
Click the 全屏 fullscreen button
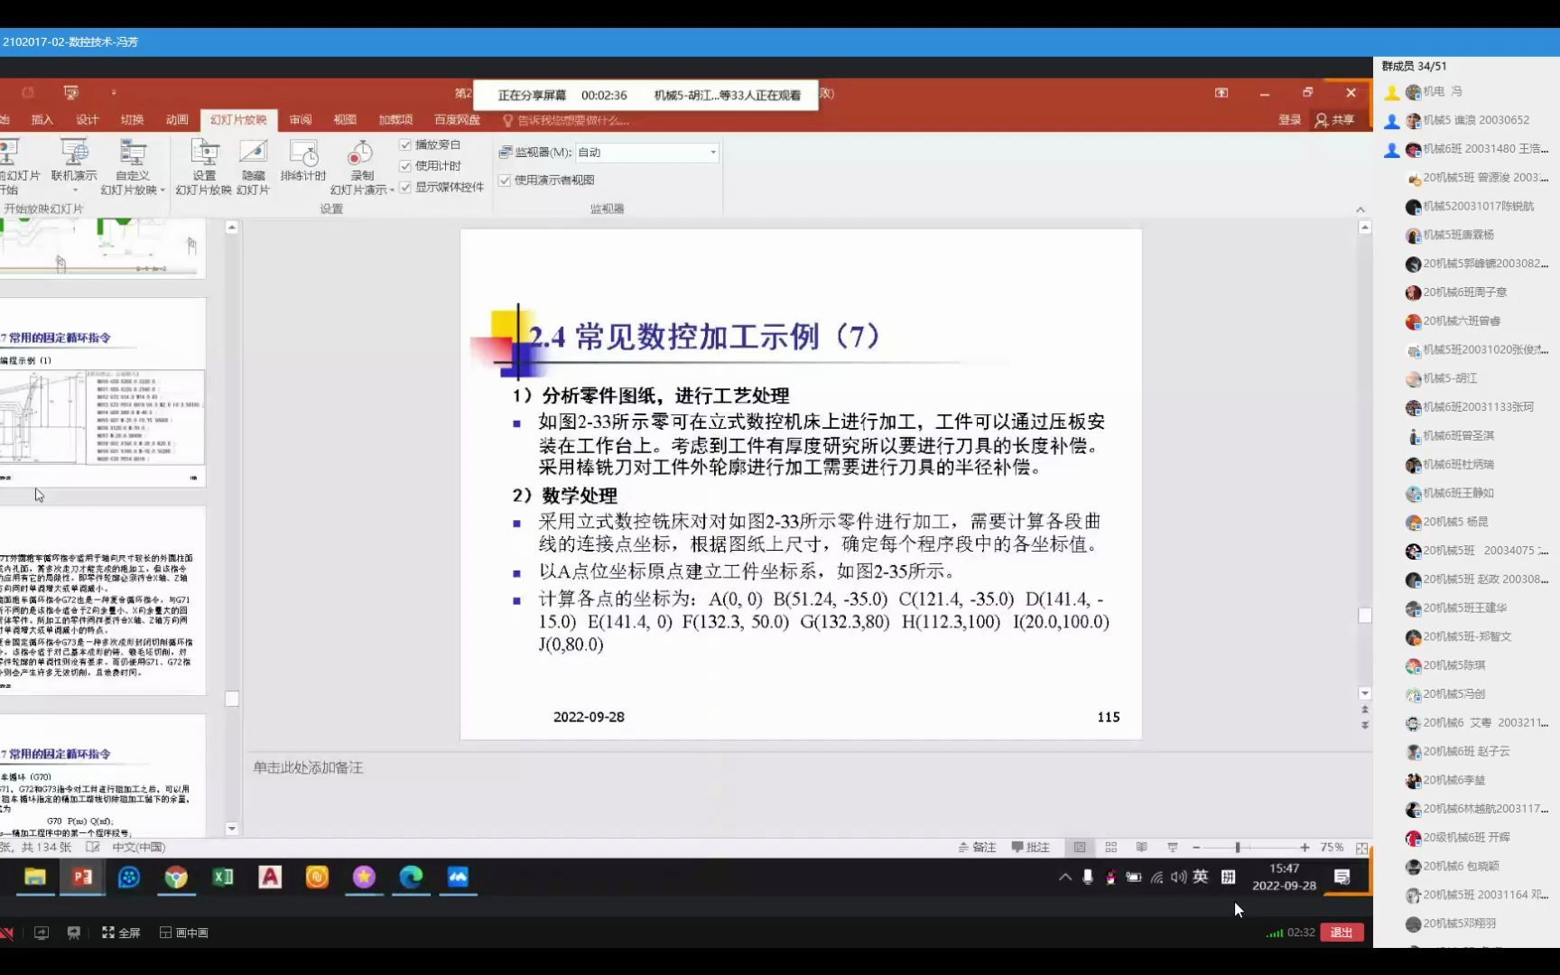[121, 933]
